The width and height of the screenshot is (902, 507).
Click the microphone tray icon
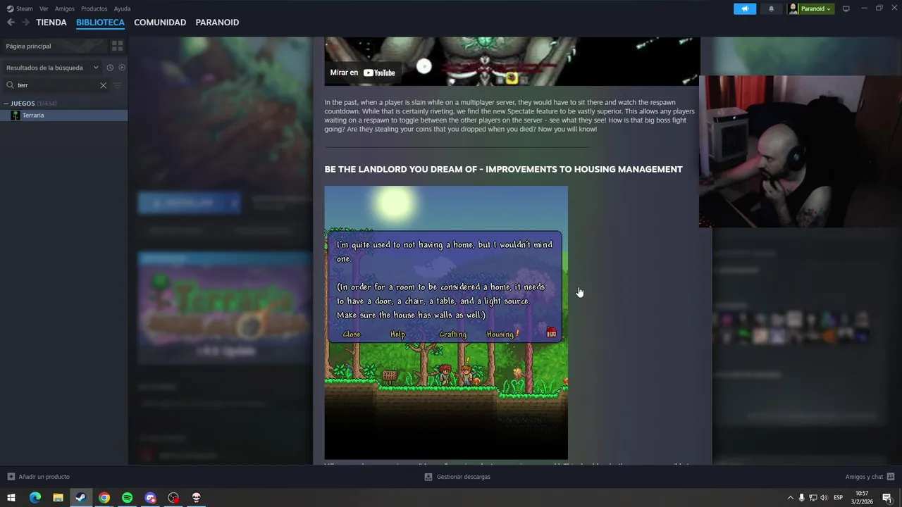tap(801, 498)
